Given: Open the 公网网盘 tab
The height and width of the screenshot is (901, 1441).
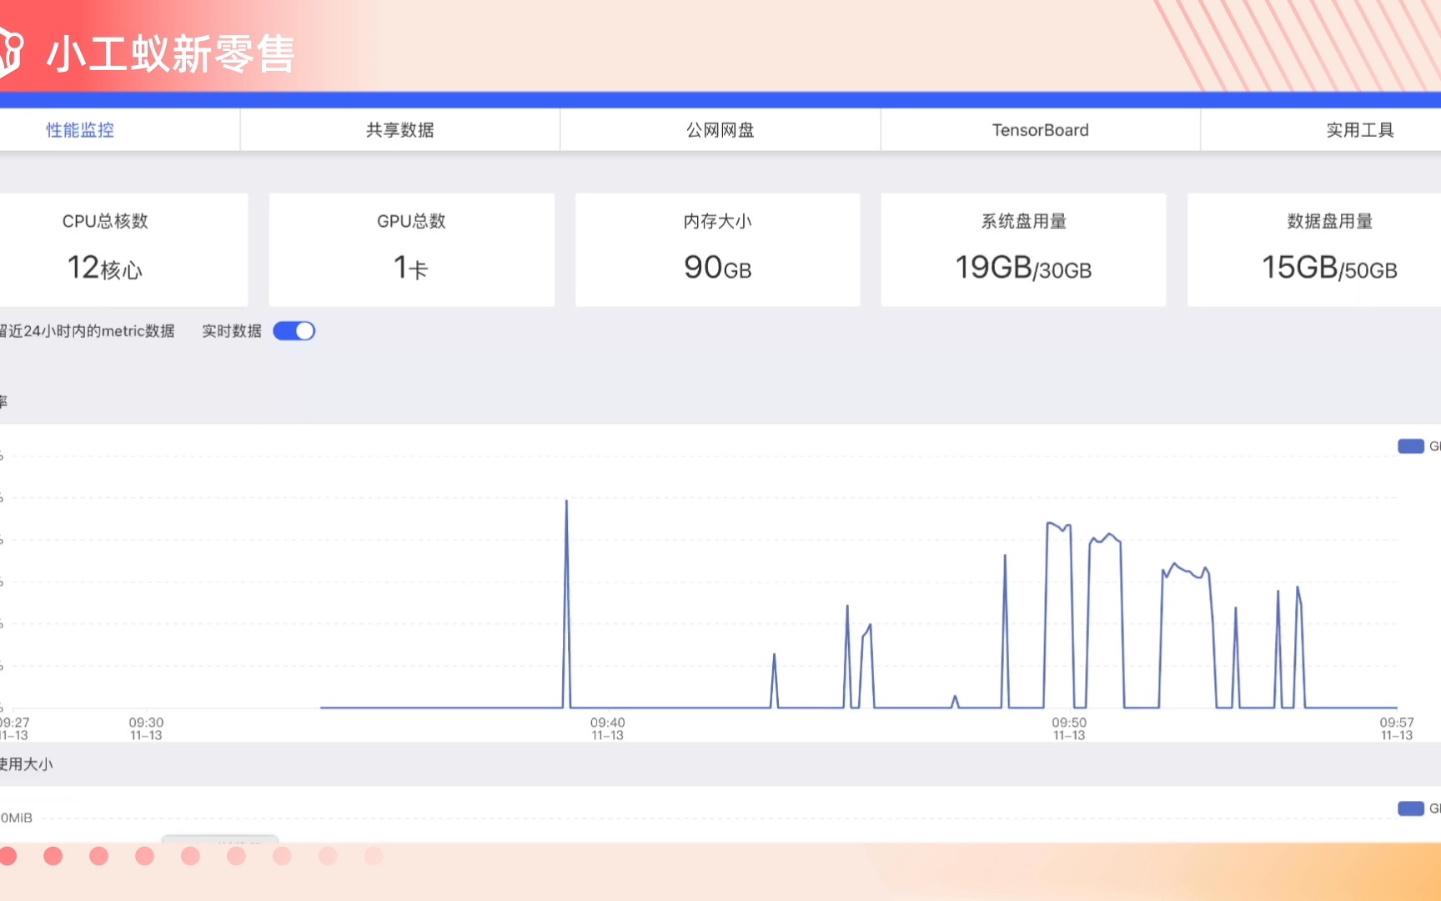Looking at the screenshot, I should pyautogui.click(x=720, y=130).
